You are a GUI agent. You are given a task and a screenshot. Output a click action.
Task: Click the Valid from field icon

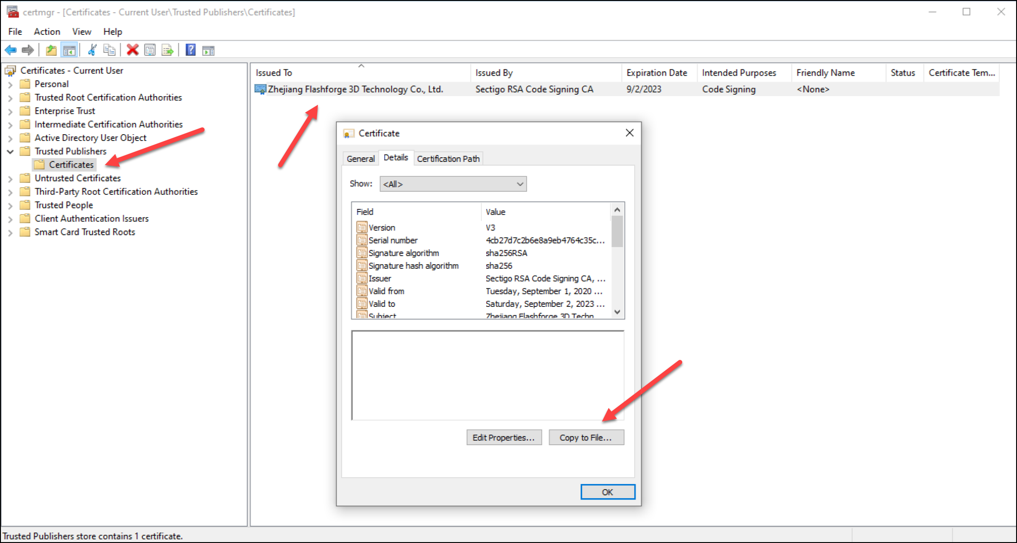coord(362,291)
